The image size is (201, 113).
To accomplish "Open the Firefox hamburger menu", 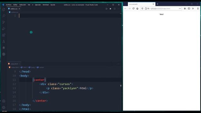I will tap(198, 8).
